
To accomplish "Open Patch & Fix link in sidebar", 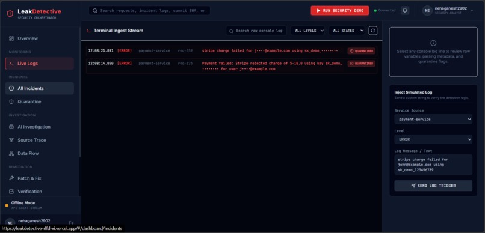I will coord(39,178).
